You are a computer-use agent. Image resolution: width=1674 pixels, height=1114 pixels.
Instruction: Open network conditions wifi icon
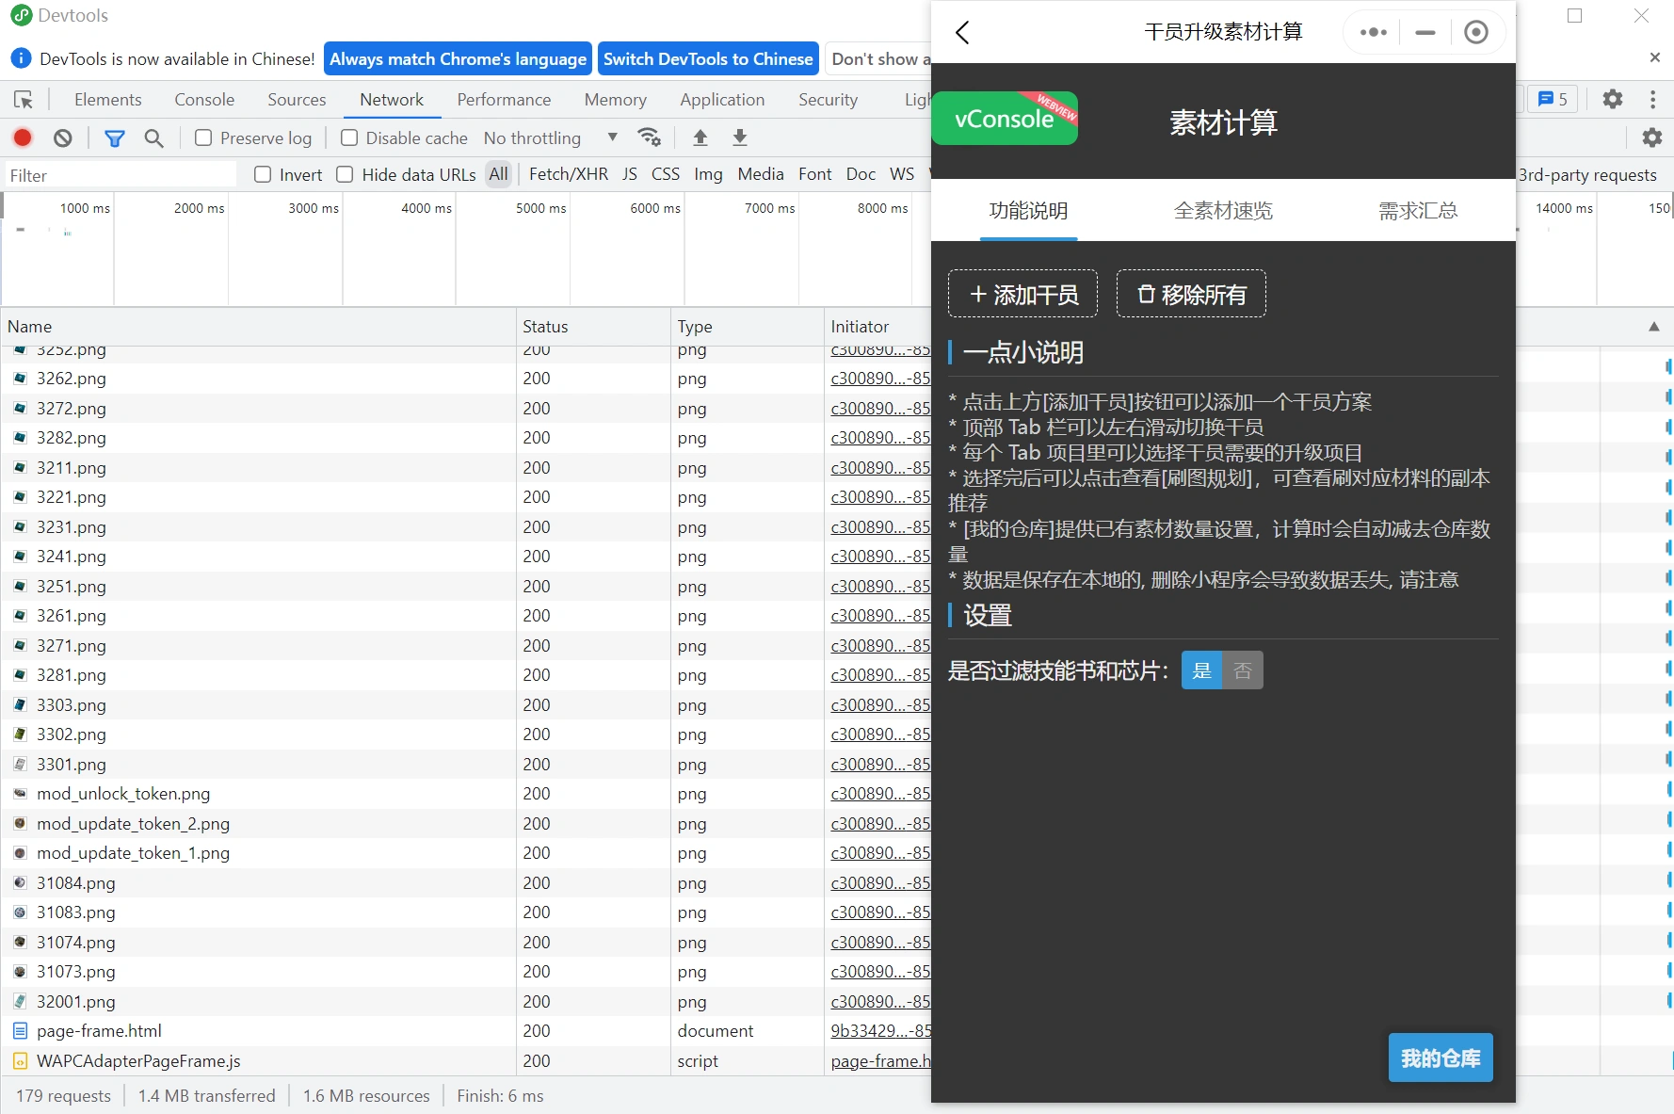pos(649,137)
